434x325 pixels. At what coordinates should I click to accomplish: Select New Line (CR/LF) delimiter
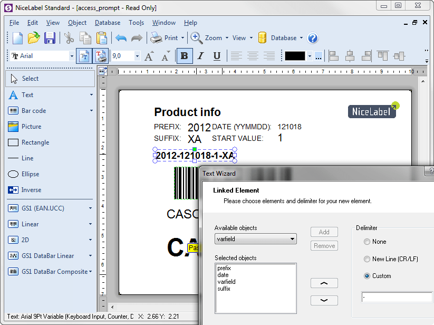368,259
